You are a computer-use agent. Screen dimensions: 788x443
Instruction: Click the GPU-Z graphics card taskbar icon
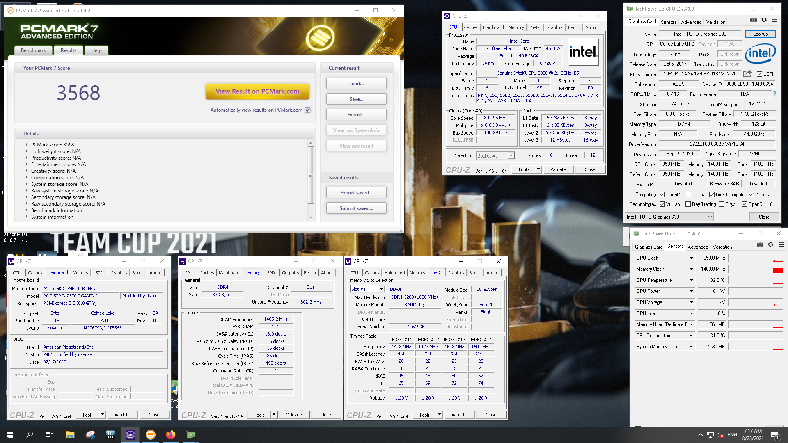click(x=191, y=435)
